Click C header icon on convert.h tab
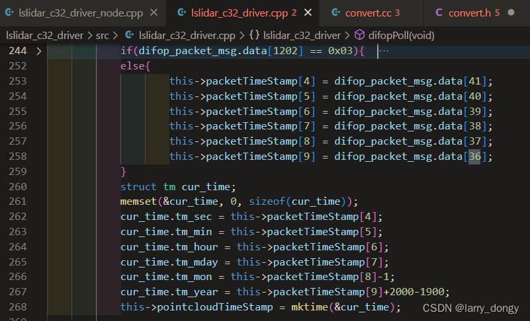Viewport: 530px width, 321px height. coord(439,13)
